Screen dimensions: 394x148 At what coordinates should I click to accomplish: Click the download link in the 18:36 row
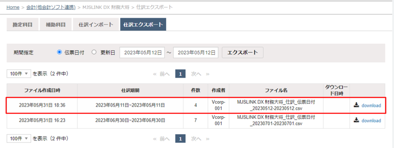371,106
